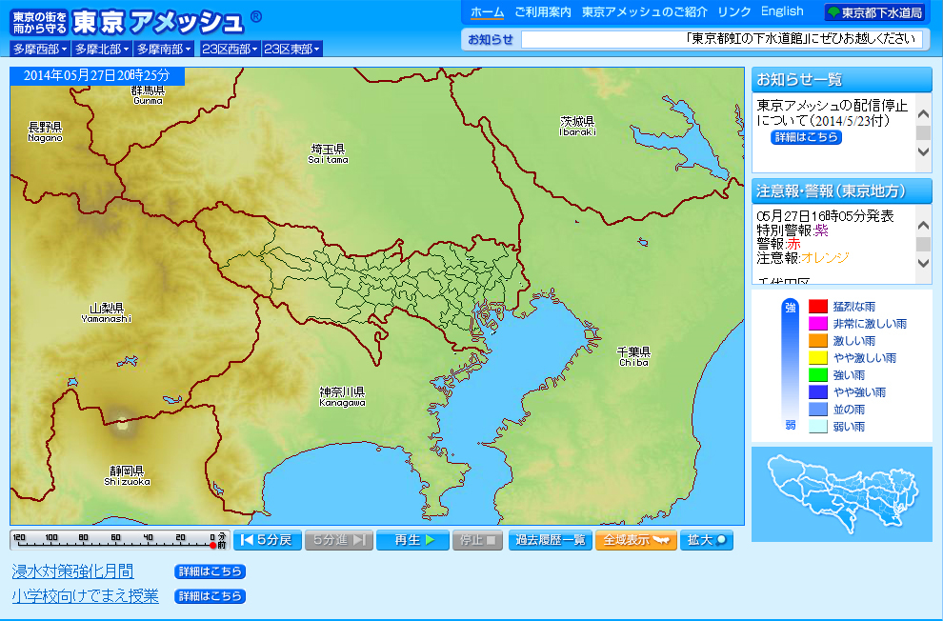
Task: Expand the 多摩西部 dropdown
Action: click(40, 49)
